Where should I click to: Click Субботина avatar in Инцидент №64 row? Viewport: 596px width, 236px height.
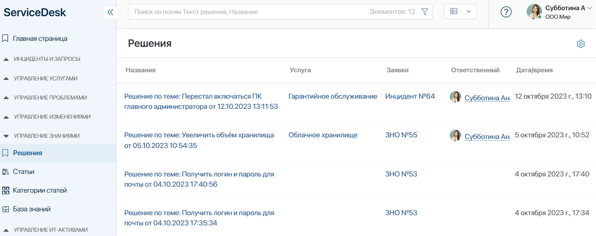click(455, 97)
